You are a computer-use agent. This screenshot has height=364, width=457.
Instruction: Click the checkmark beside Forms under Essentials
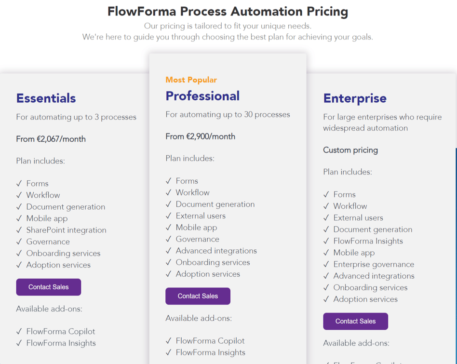[19, 183]
